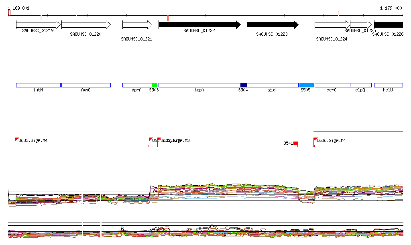Click the clpQ gene box
This screenshot has height=245, width=411.
360,85
